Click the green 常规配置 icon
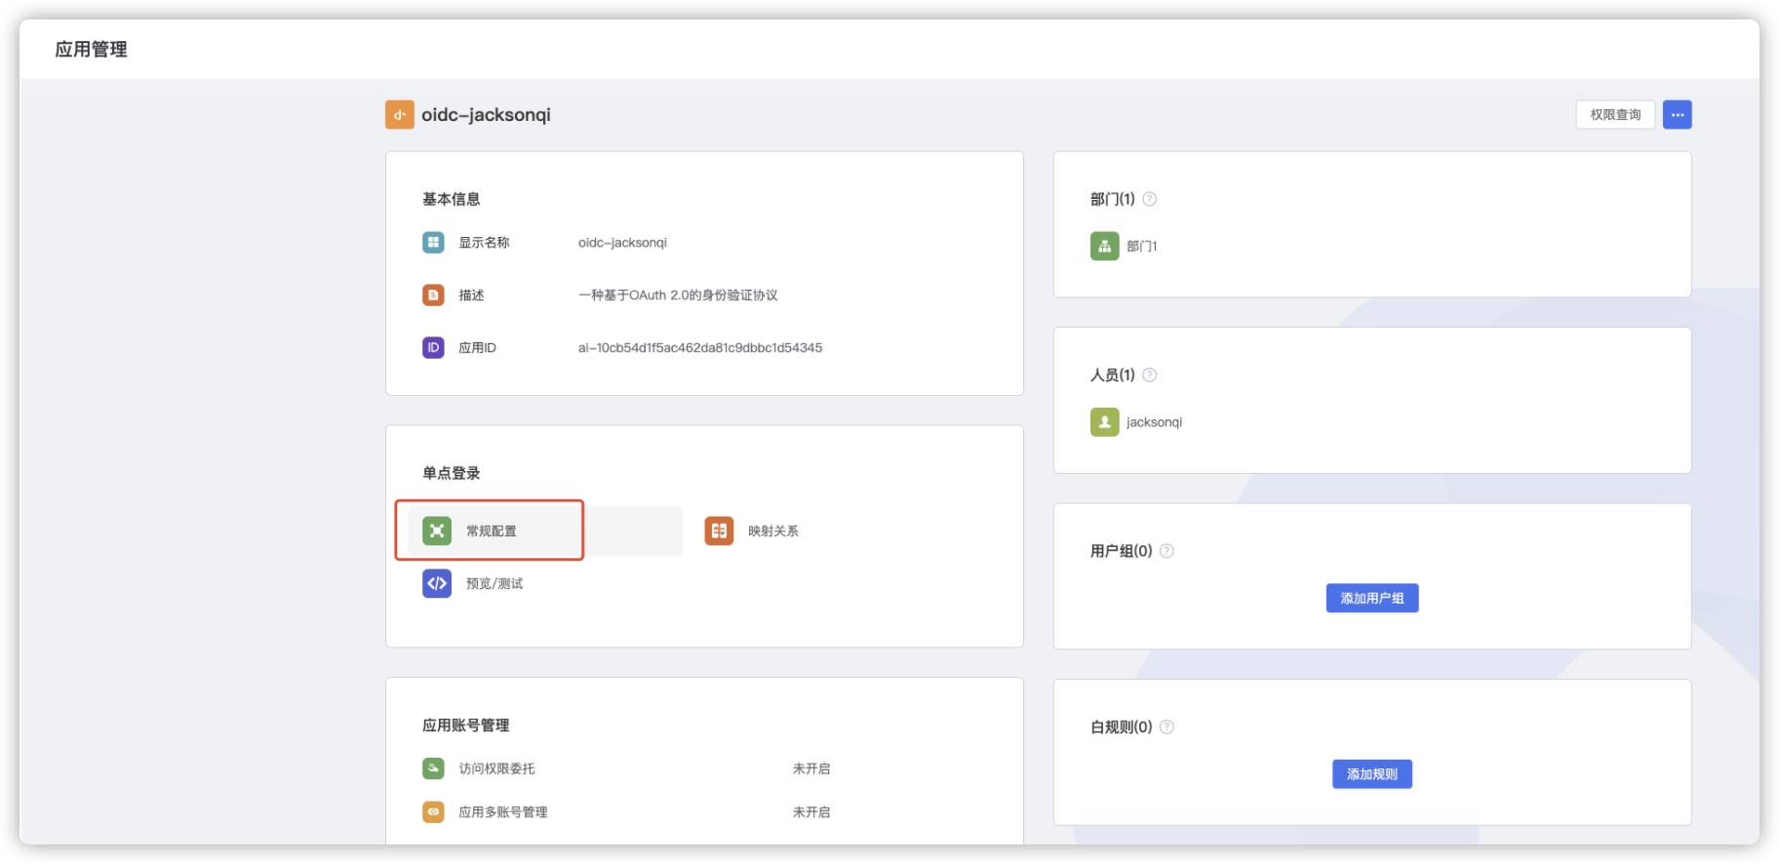 pyautogui.click(x=437, y=530)
